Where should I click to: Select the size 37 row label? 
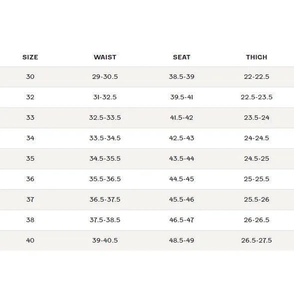tap(30, 199)
